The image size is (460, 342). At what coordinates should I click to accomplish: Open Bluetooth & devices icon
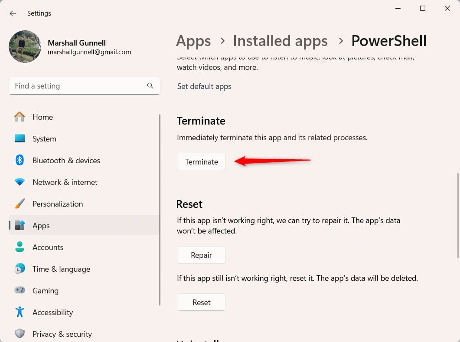point(20,160)
